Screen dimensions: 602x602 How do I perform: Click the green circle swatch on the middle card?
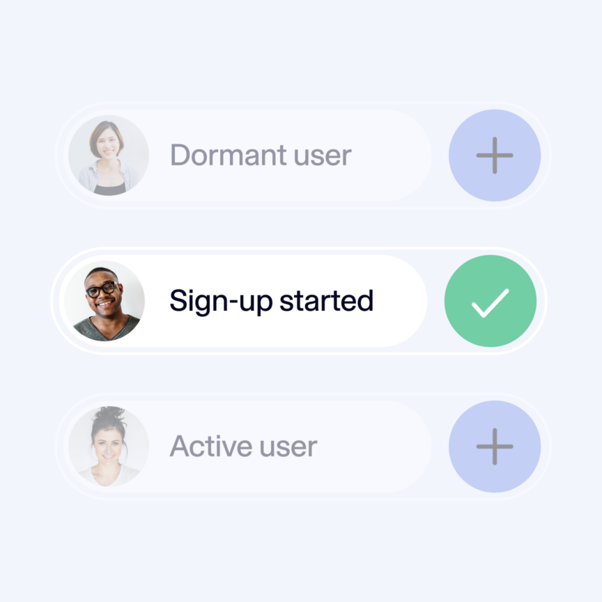[491, 300]
